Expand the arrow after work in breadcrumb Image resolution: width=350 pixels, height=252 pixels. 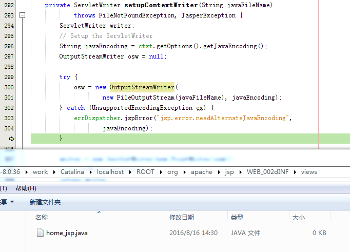(x=54, y=172)
